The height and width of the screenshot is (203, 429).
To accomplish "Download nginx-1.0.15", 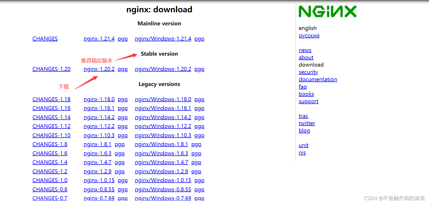I will (x=99, y=180).
